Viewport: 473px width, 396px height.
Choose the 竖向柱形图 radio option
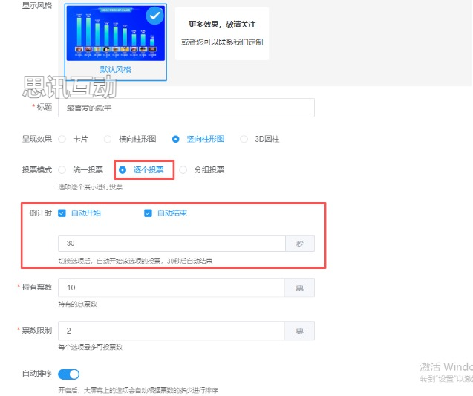tap(175, 139)
